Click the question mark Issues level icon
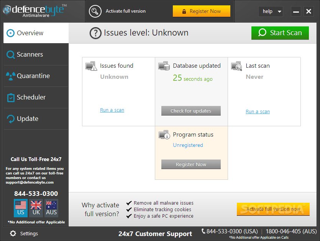Image resolution: width=320 pixels, height=241 pixels. [x=95, y=33]
